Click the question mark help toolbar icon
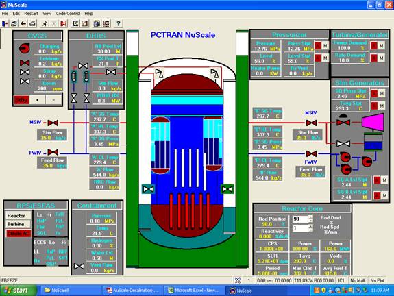 tap(119, 23)
